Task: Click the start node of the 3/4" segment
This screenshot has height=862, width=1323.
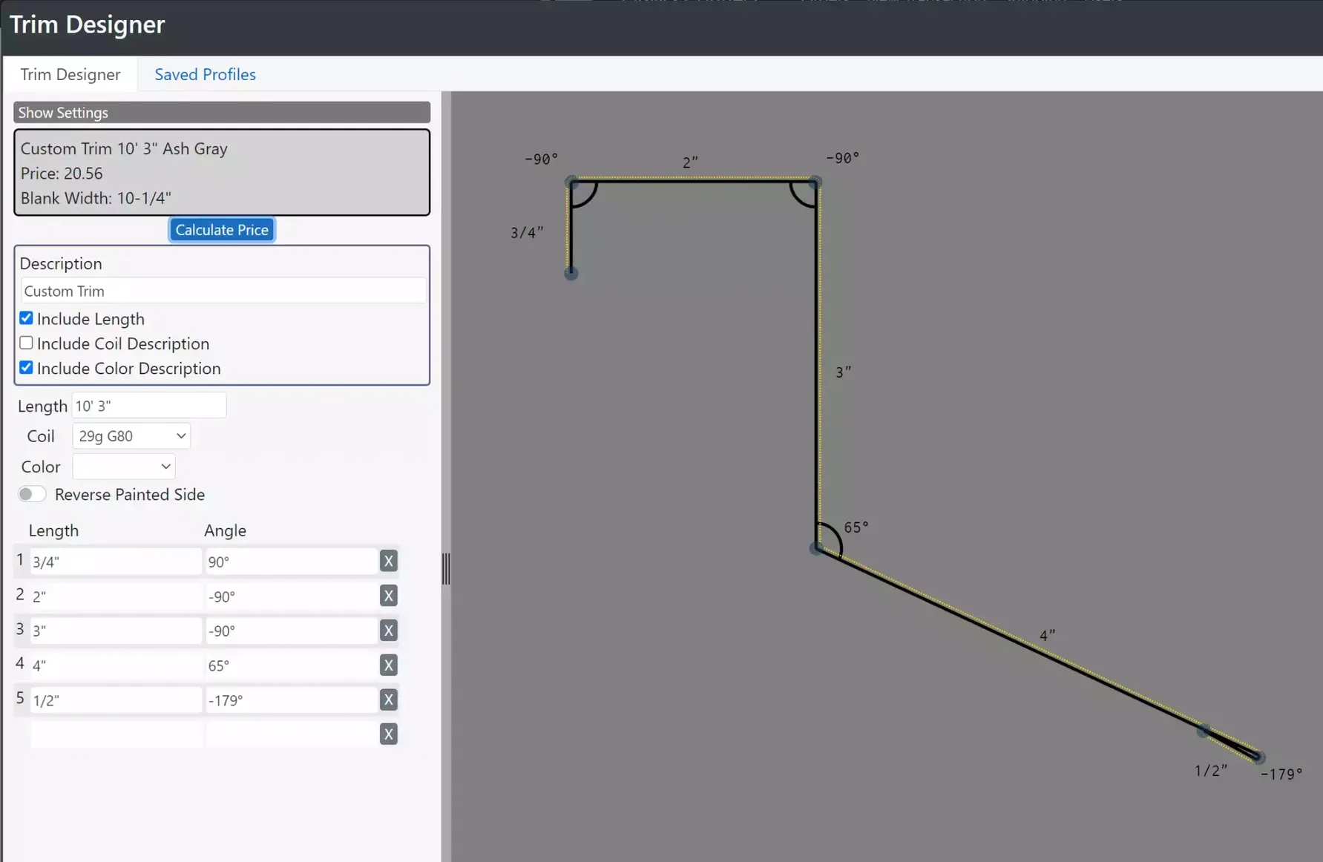Action: (571, 273)
